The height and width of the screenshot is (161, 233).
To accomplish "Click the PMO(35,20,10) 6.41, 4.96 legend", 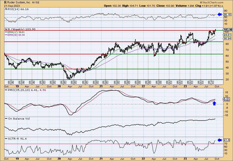I will (x=26, y=90).
